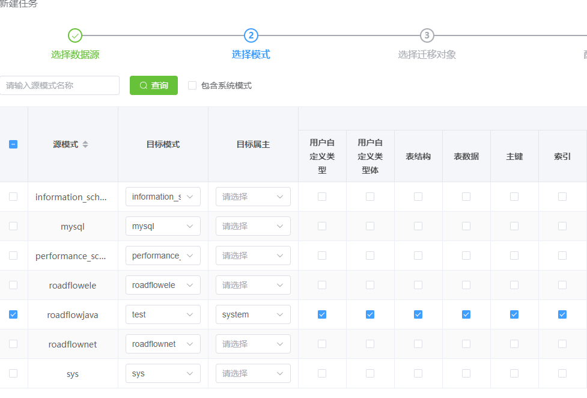Go to the 选择数据源 step
587x398 pixels.
[x=75, y=55]
